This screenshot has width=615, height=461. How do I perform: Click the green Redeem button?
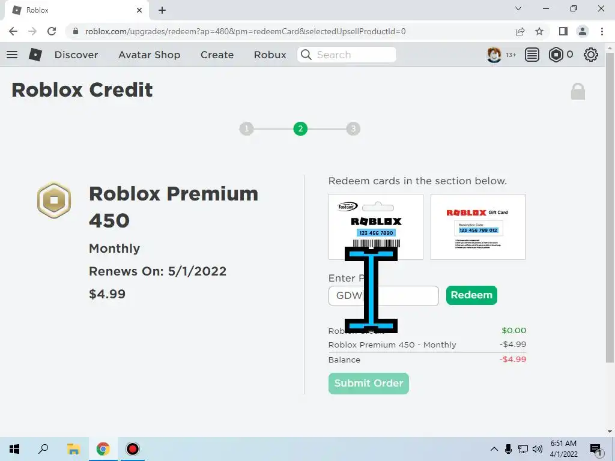(471, 295)
